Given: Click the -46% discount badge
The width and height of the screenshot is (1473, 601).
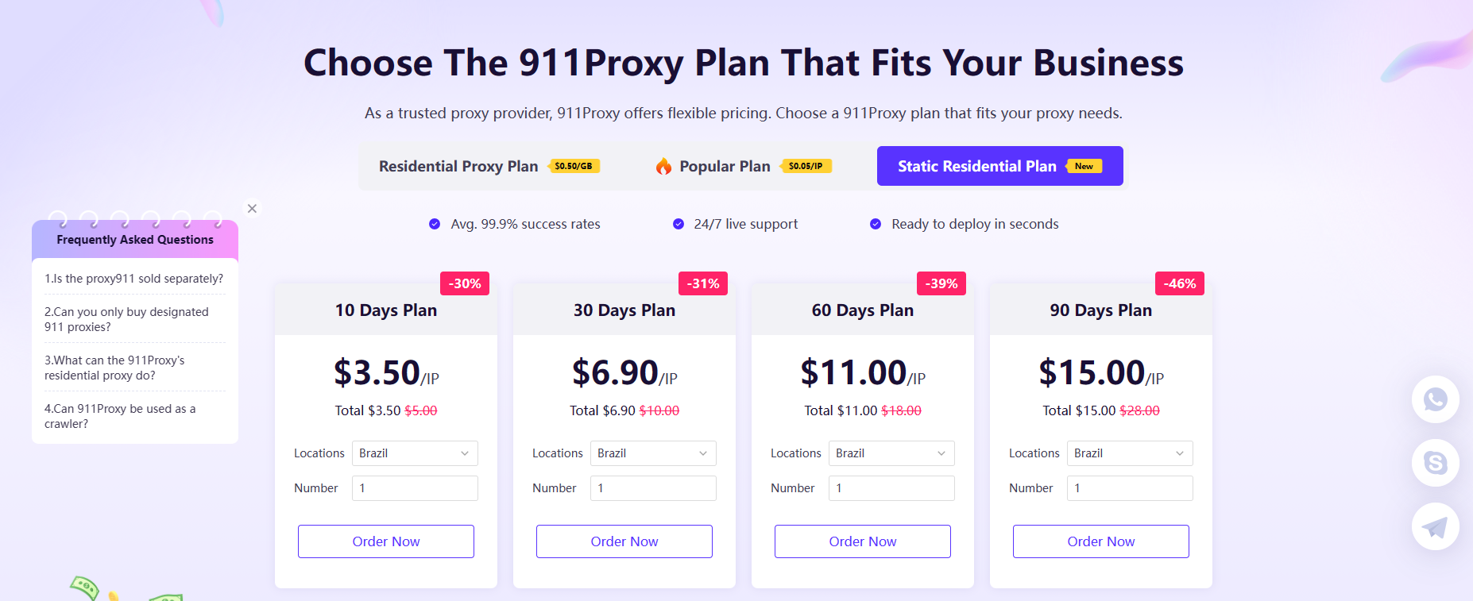Looking at the screenshot, I should pyautogui.click(x=1180, y=283).
